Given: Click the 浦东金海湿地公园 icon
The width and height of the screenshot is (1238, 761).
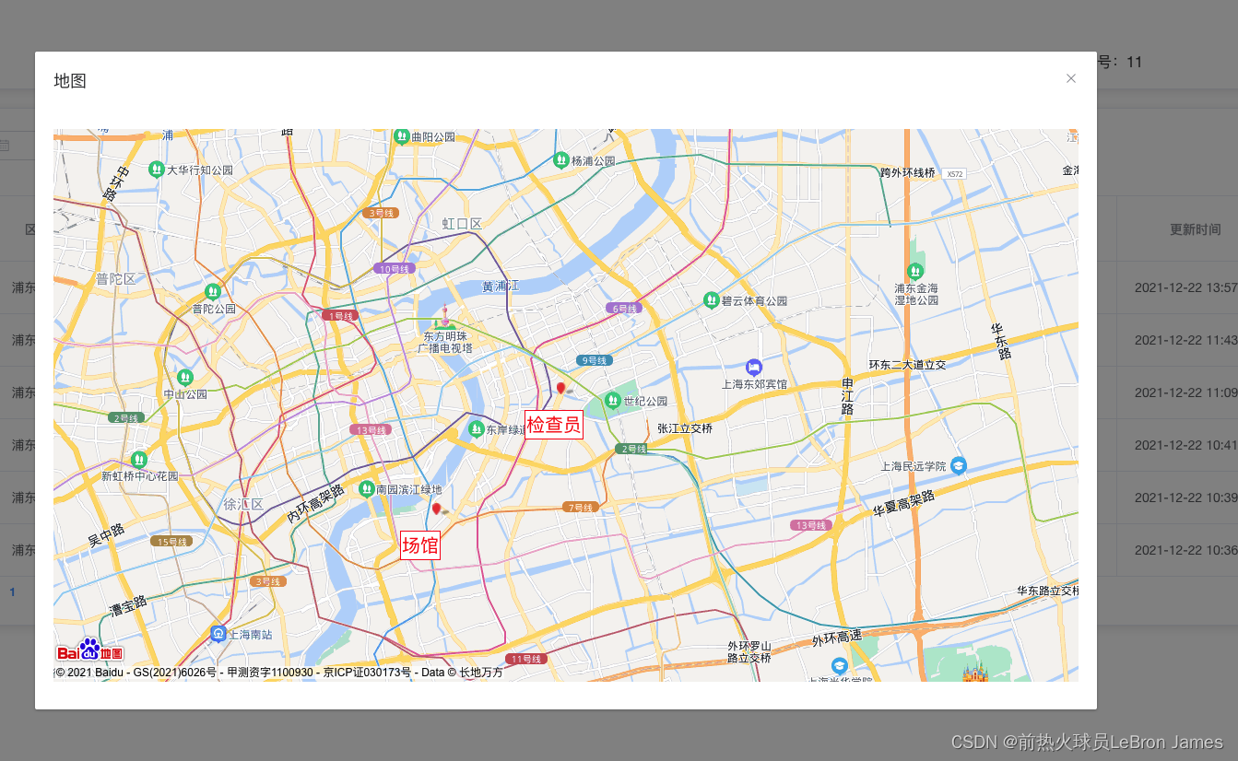Looking at the screenshot, I should pyautogui.click(x=915, y=271).
